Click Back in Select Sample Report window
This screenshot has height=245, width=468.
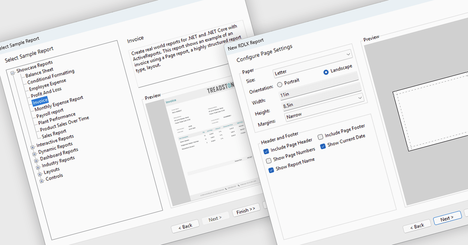[185, 226]
